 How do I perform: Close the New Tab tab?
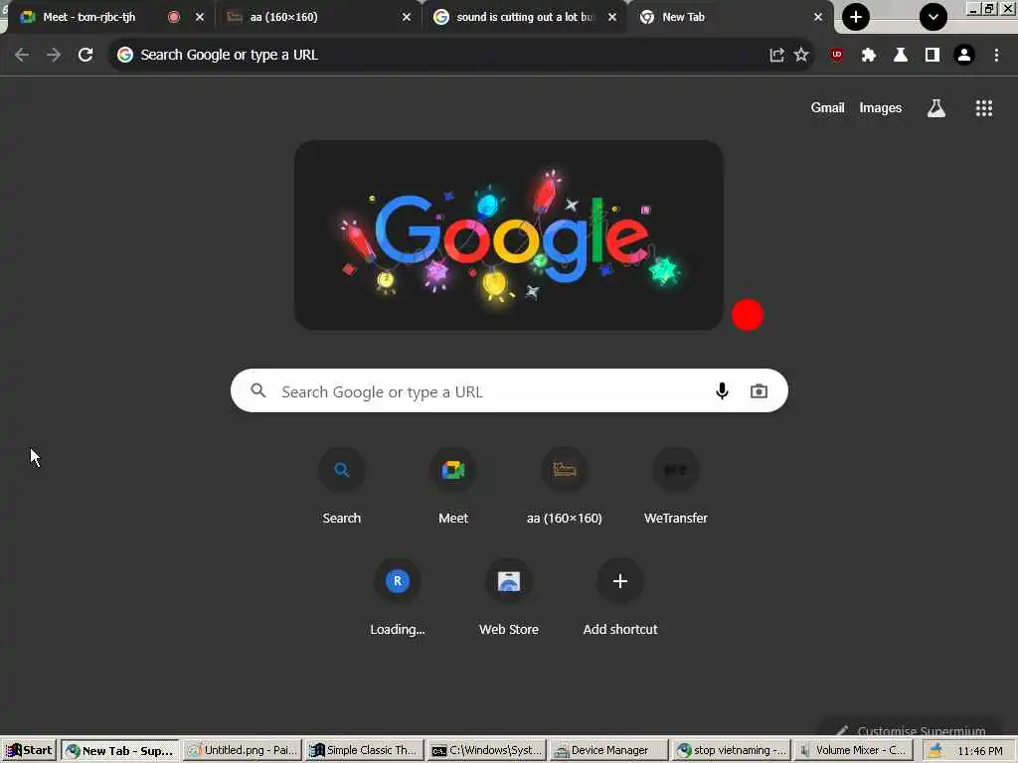tap(818, 18)
